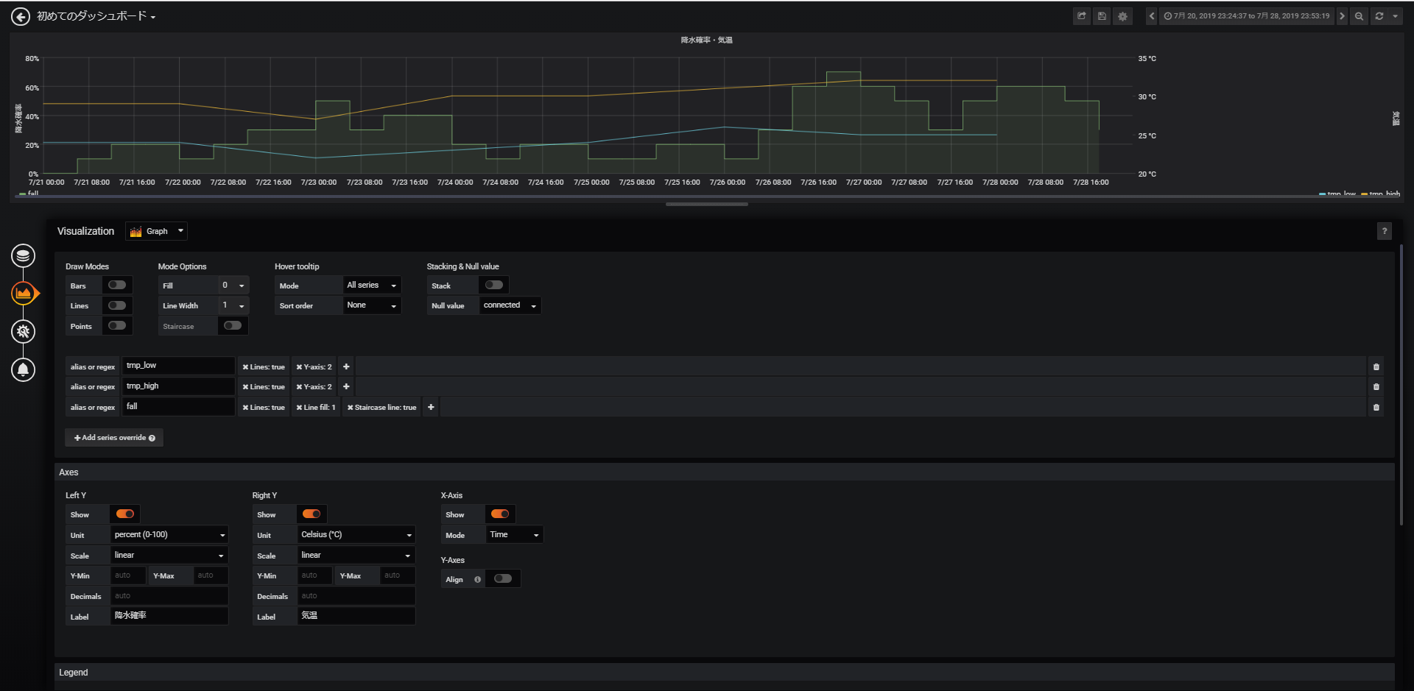
Task: Expand the Left Y Unit dropdown
Action: click(169, 535)
